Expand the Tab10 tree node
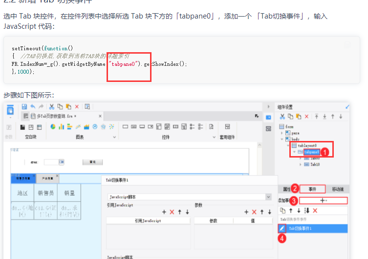 click(301, 165)
